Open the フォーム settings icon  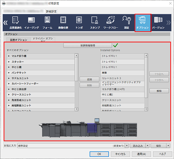coord(47,23)
